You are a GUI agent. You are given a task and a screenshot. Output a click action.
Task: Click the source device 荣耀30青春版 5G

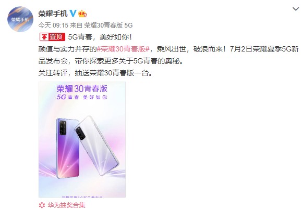coord(108,25)
